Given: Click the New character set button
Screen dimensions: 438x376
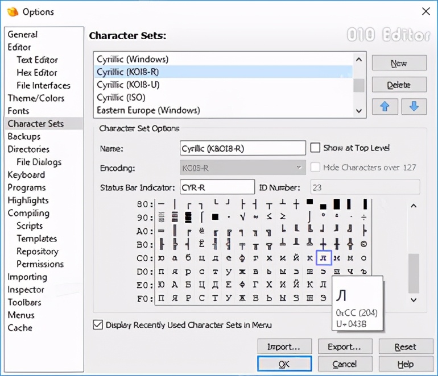Looking at the screenshot, I should pyautogui.click(x=399, y=63).
